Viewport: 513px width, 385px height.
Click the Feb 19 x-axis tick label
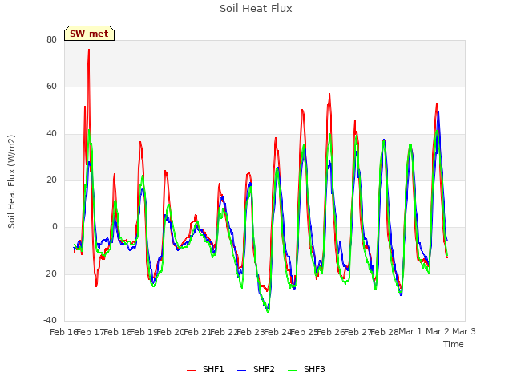[x=144, y=332]
